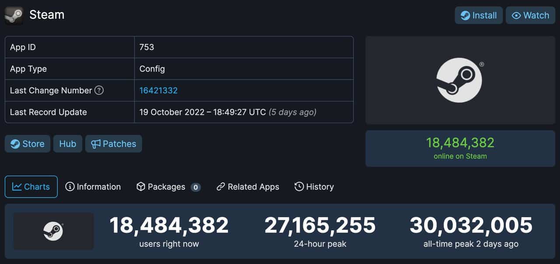560x264 pixels.
Task: View the History tab
Action: point(314,187)
